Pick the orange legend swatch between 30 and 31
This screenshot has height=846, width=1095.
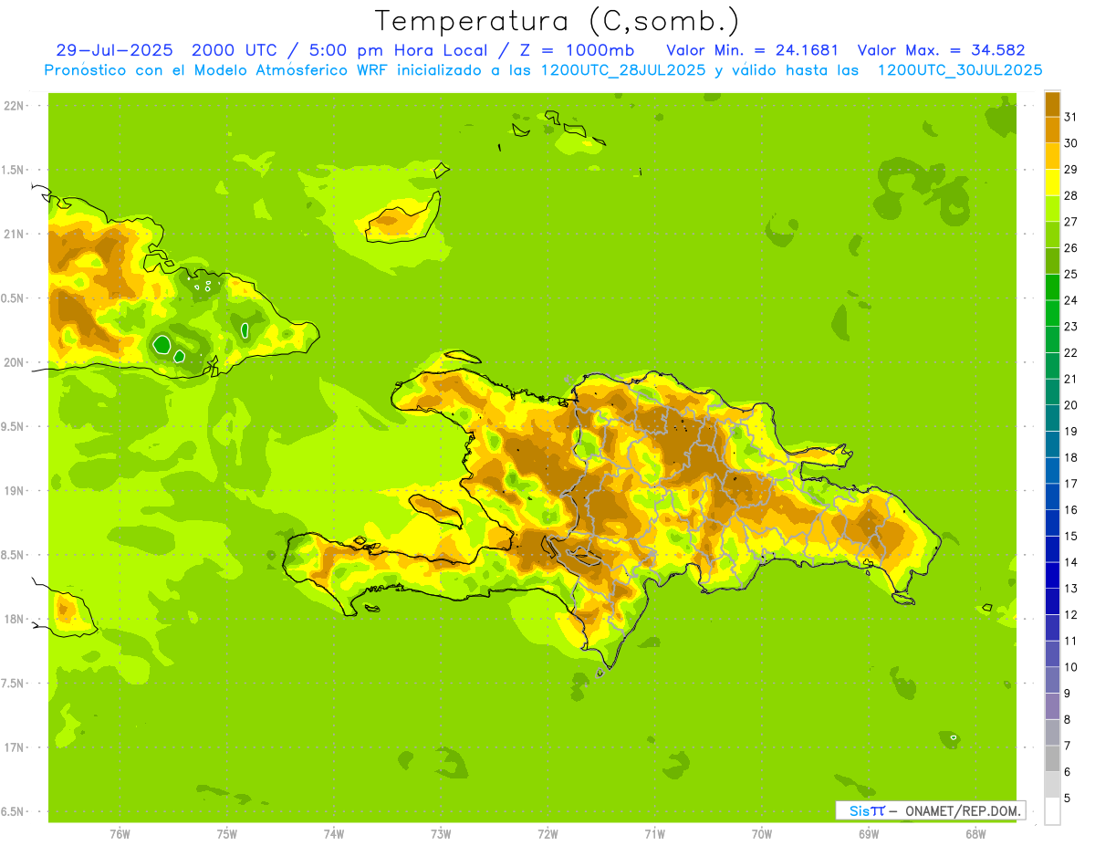[1052, 129]
